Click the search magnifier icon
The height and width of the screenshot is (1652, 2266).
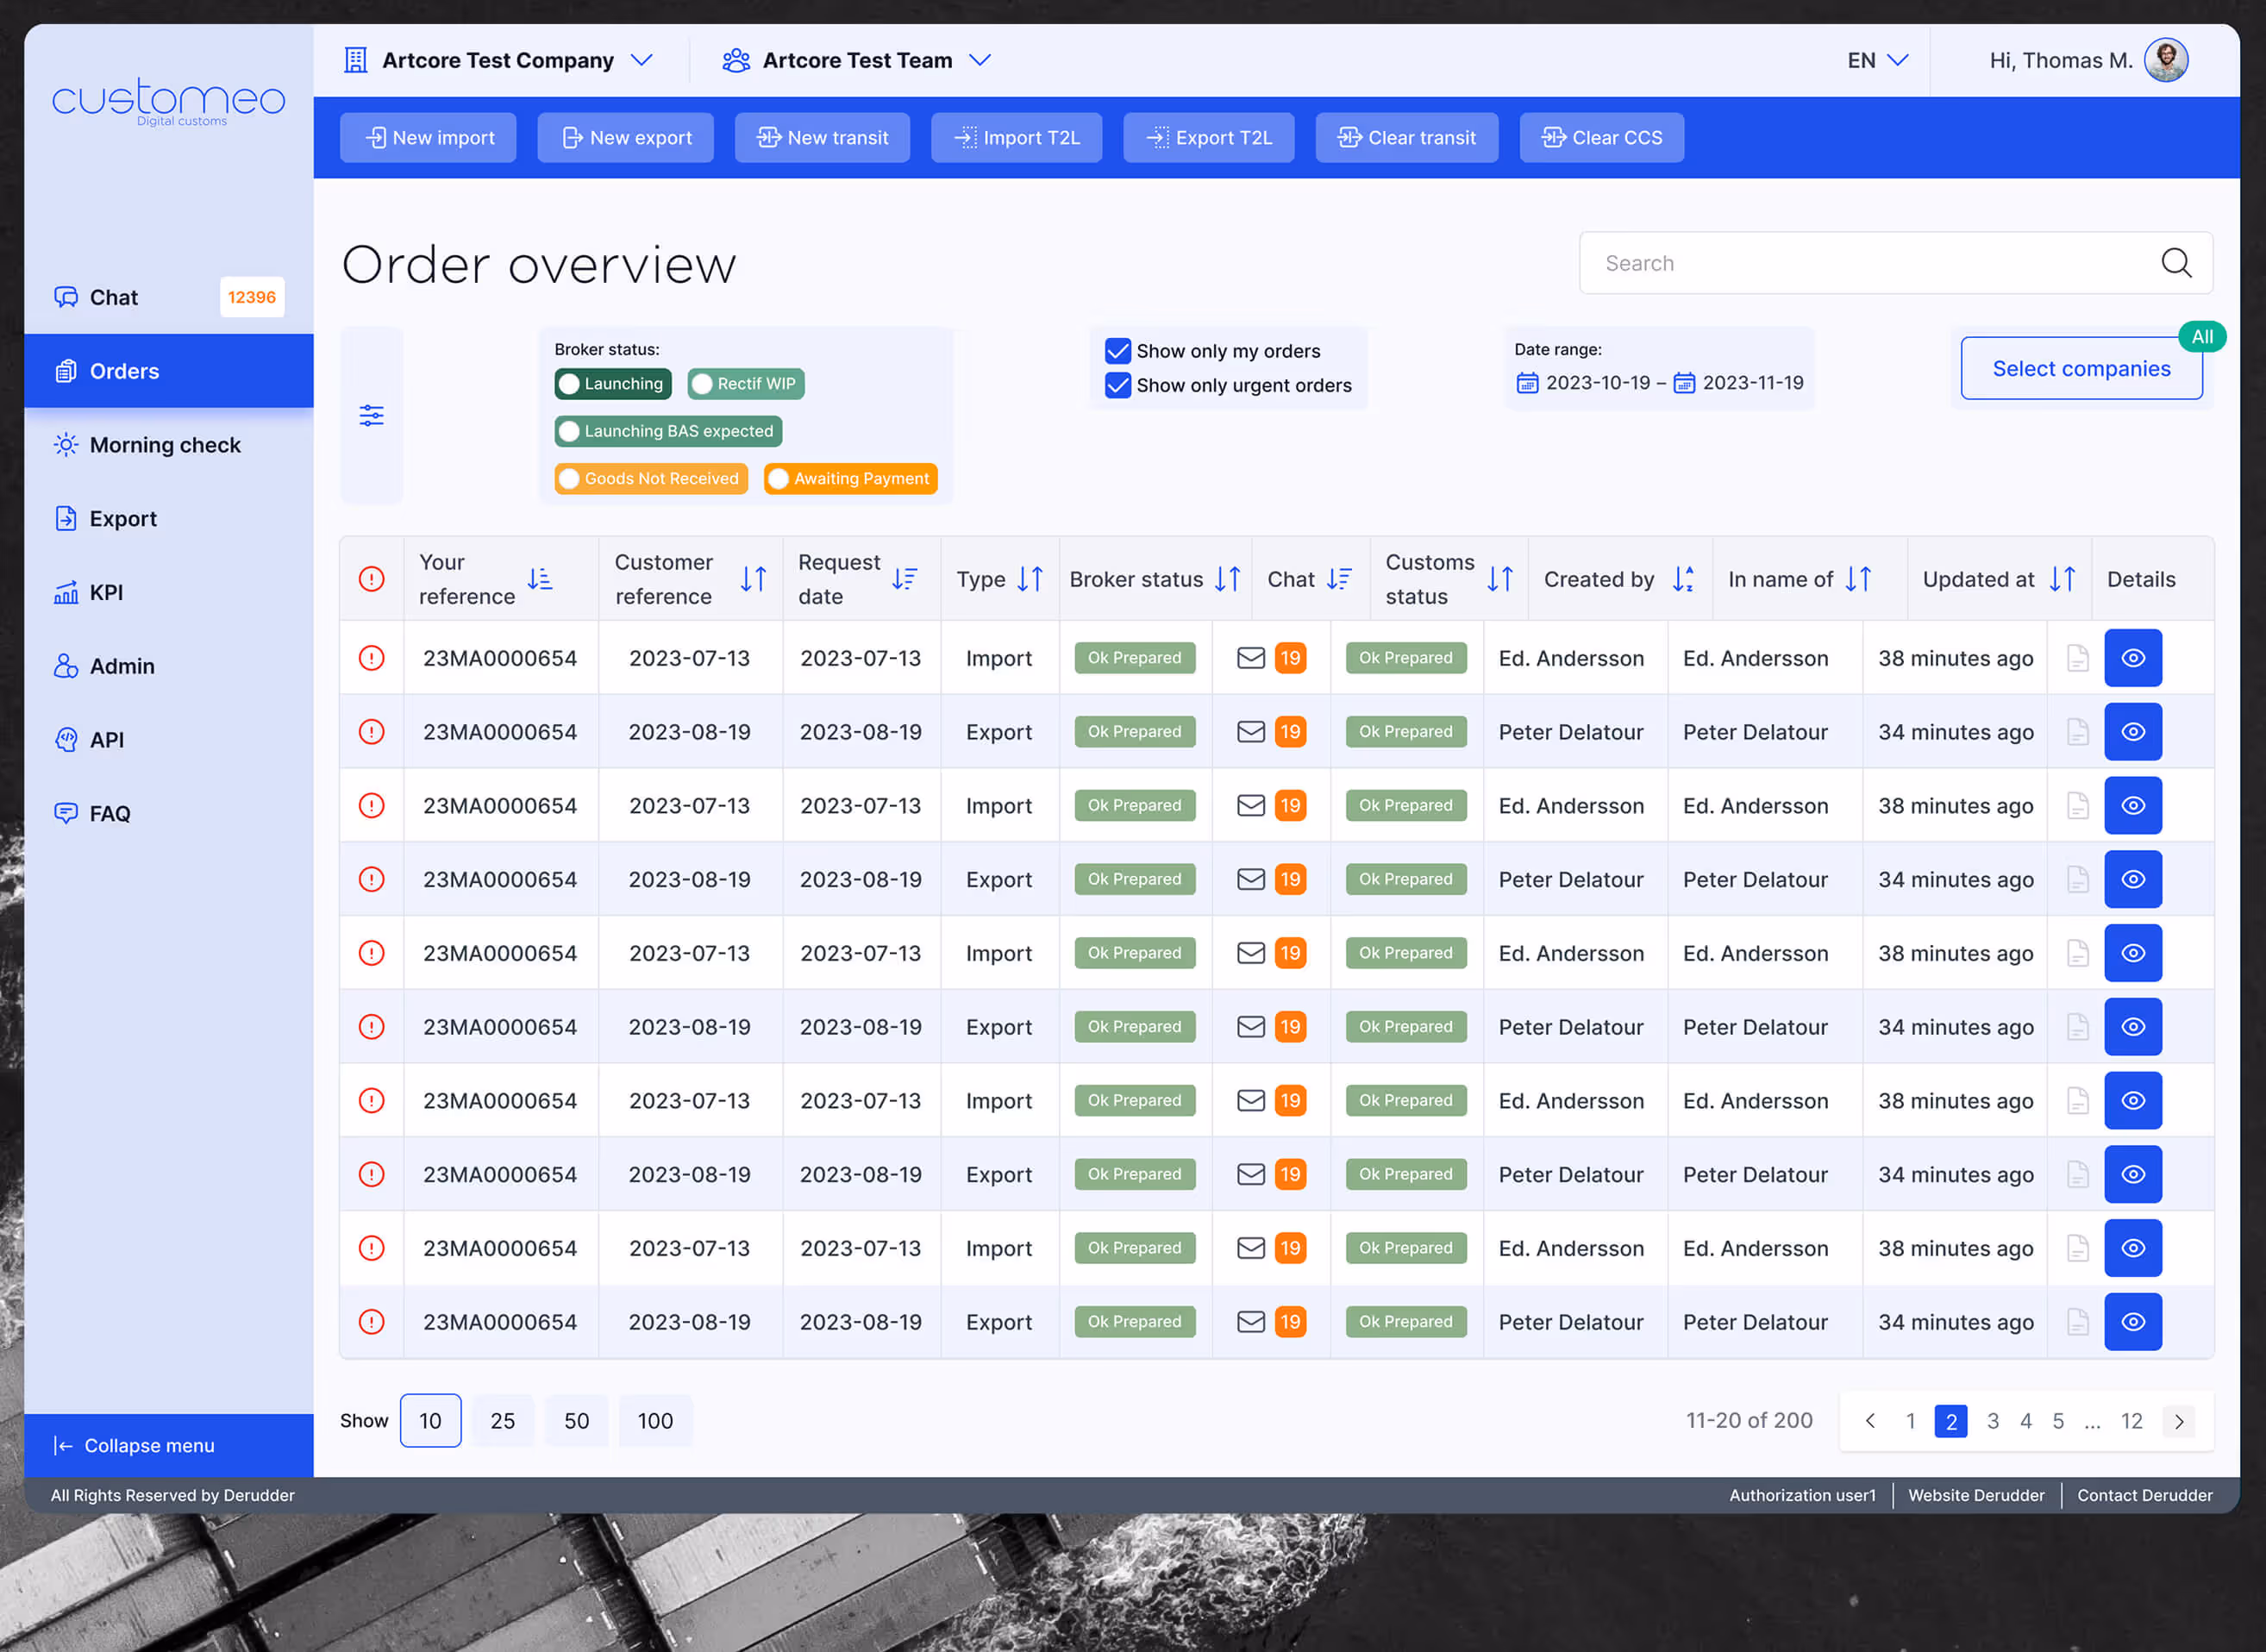[2176, 263]
